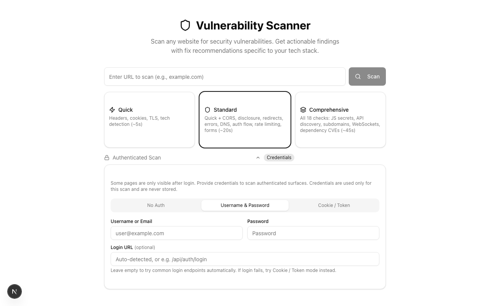Click the lightning bolt icon on the Quick card
The image size is (490, 306).
click(112, 110)
